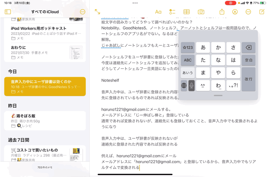
Task: Open the コストコで買いたいもの note
Action: click(45, 154)
